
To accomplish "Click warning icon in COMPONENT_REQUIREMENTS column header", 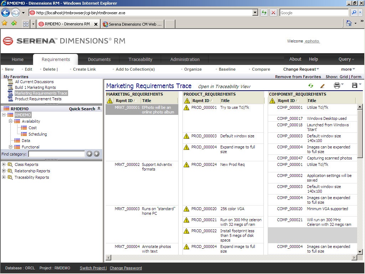I will click(x=272, y=101).
